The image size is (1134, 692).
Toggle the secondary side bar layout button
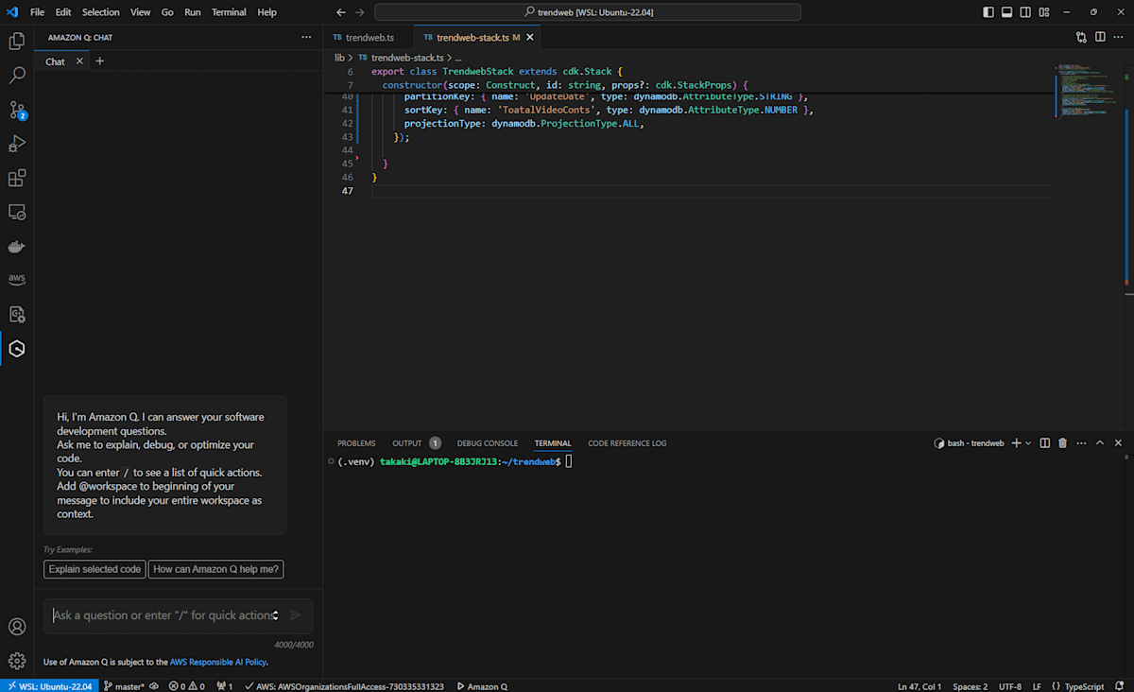(1026, 12)
